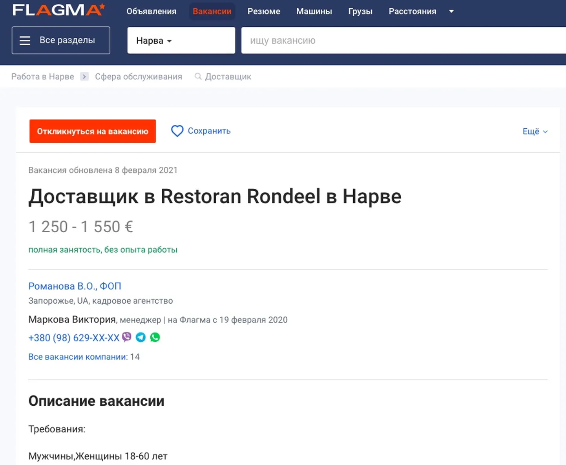Select the Вакансии tab
This screenshot has width=566, height=465.
pos(212,11)
